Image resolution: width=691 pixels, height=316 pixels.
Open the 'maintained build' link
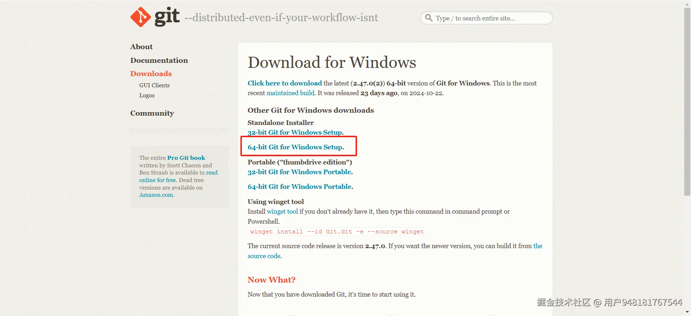pyautogui.click(x=290, y=93)
